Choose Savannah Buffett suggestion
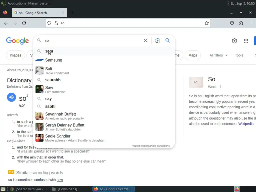256x192 pixels. click(x=104, y=116)
